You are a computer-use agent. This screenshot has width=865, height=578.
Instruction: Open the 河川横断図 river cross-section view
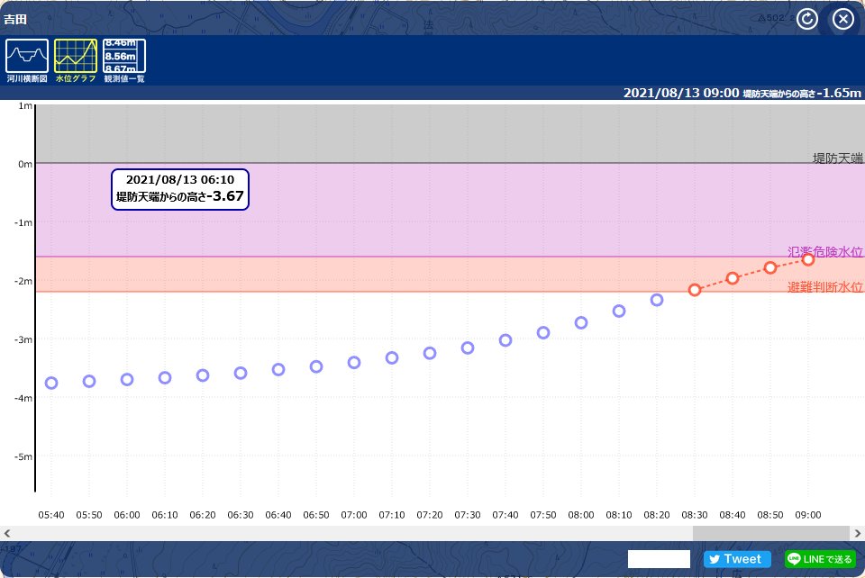(x=27, y=60)
